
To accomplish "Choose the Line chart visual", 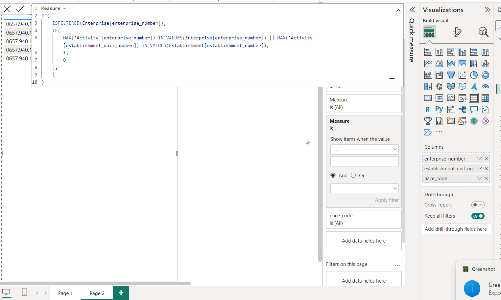I will 428,64.
